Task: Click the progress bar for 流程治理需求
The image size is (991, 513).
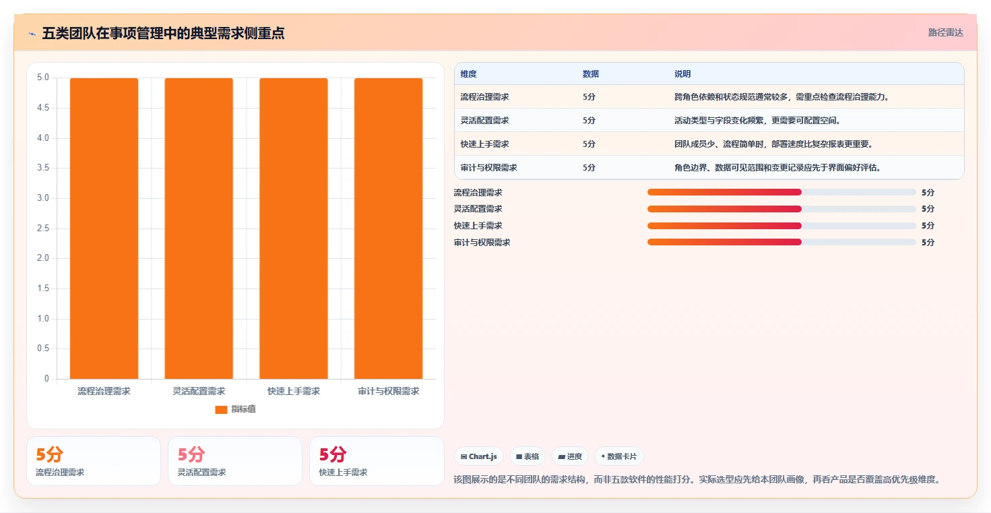Action: tap(781, 192)
